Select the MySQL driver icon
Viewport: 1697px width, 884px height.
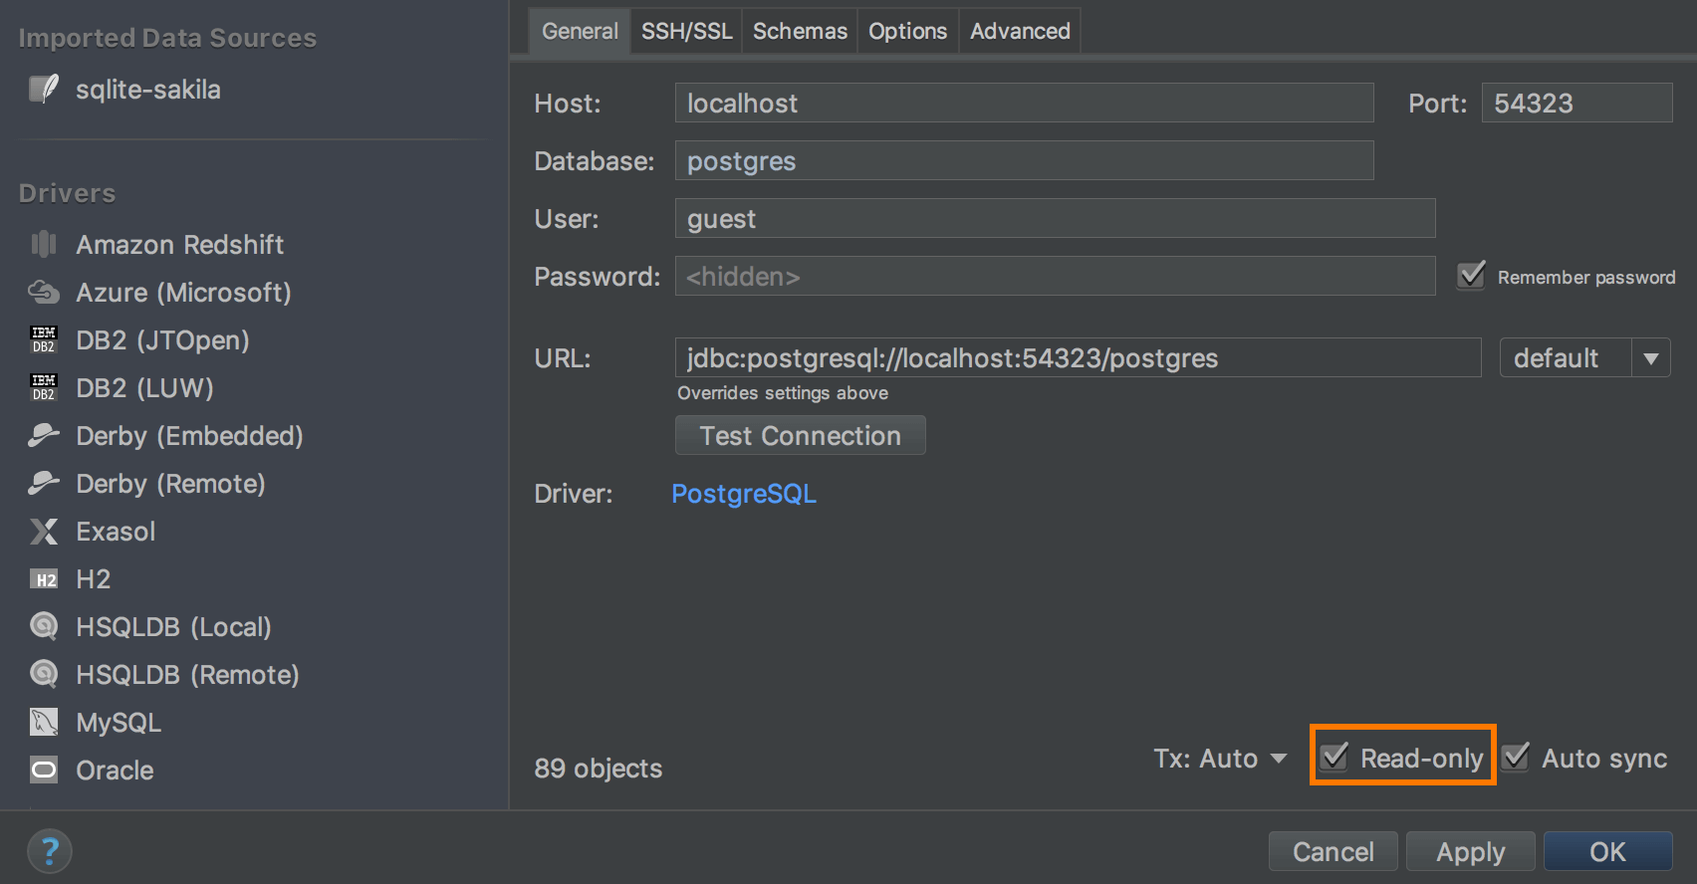click(x=44, y=723)
